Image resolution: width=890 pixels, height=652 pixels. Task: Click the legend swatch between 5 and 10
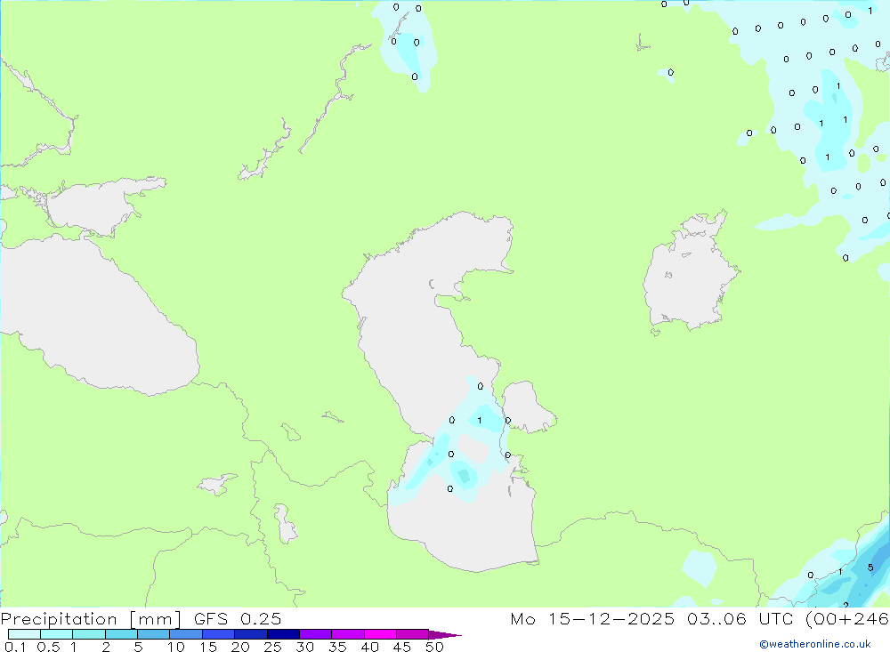154,634
